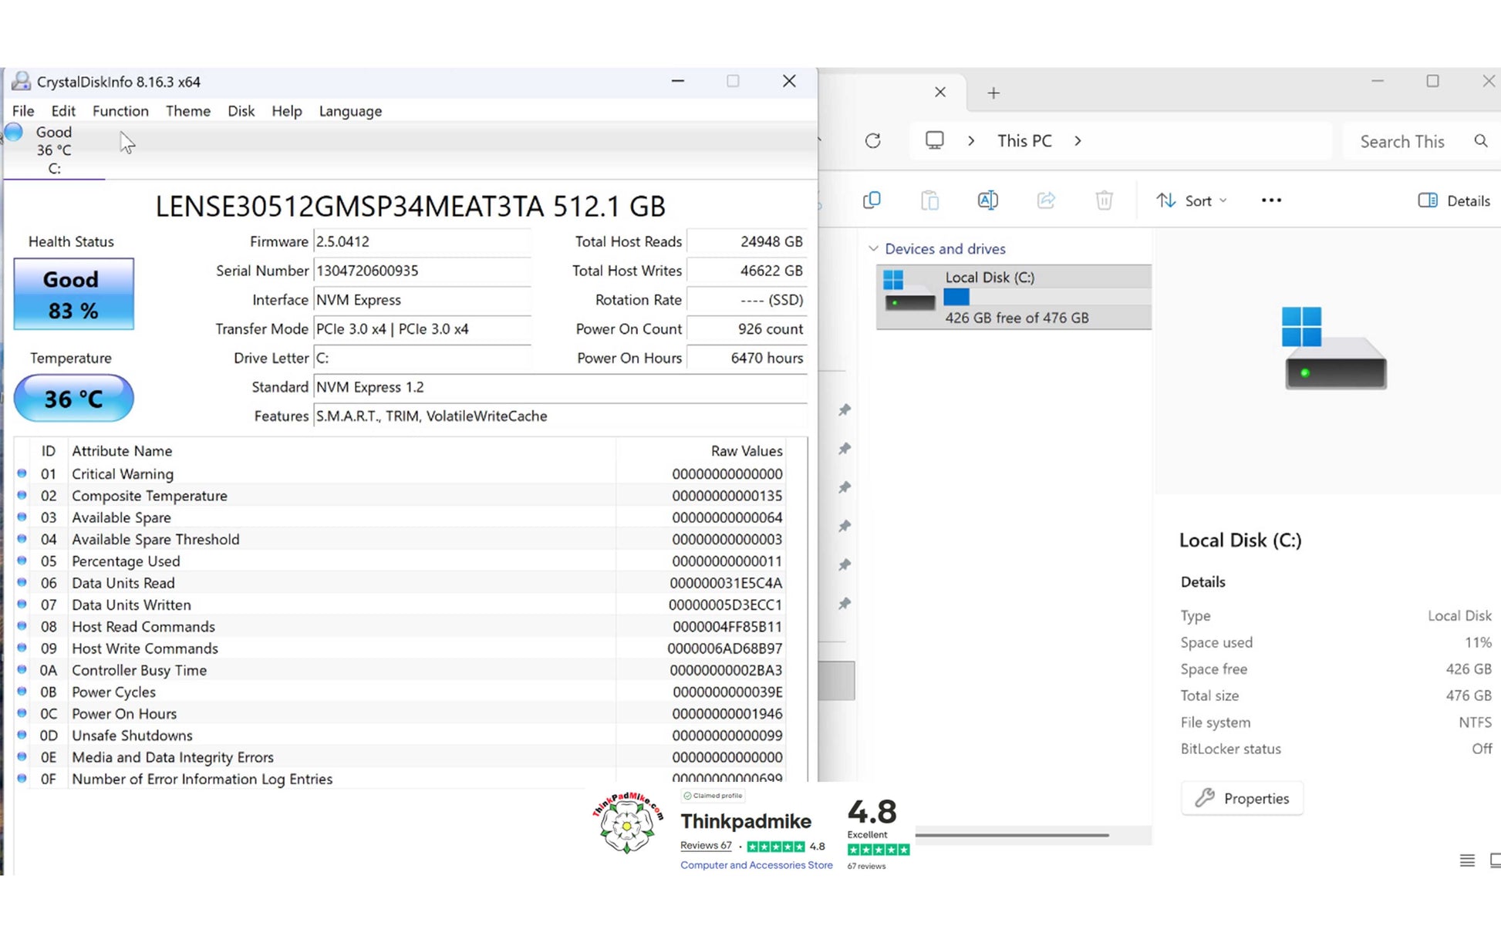Select Local Disk (C:) drive item

click(x=1014, y=297)
